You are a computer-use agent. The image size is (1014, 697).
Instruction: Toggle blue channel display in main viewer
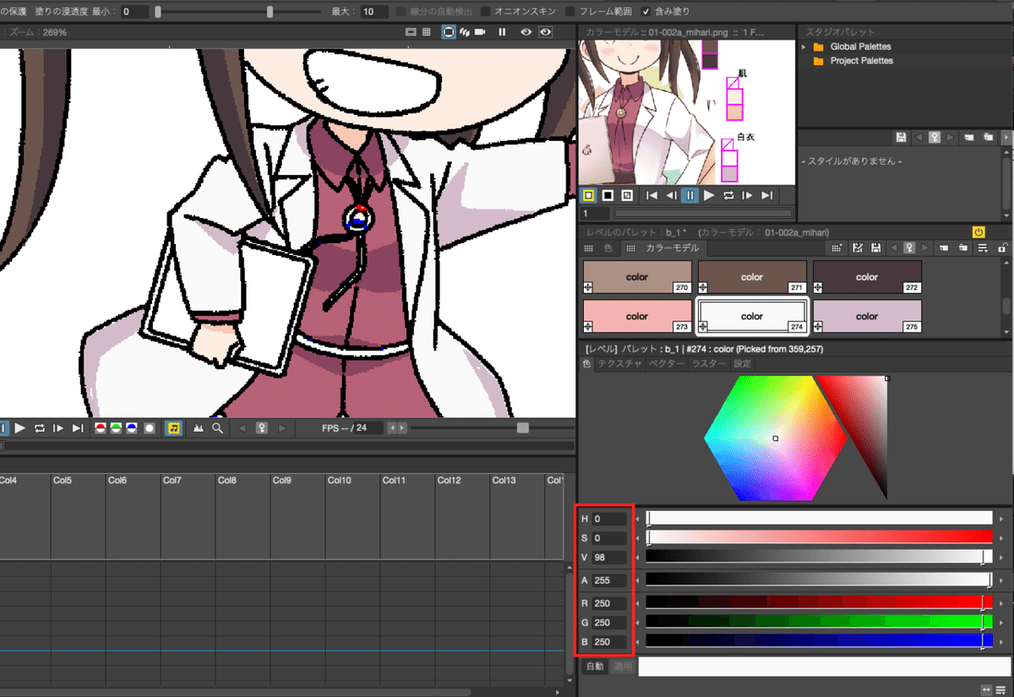[x=132, y=428]
